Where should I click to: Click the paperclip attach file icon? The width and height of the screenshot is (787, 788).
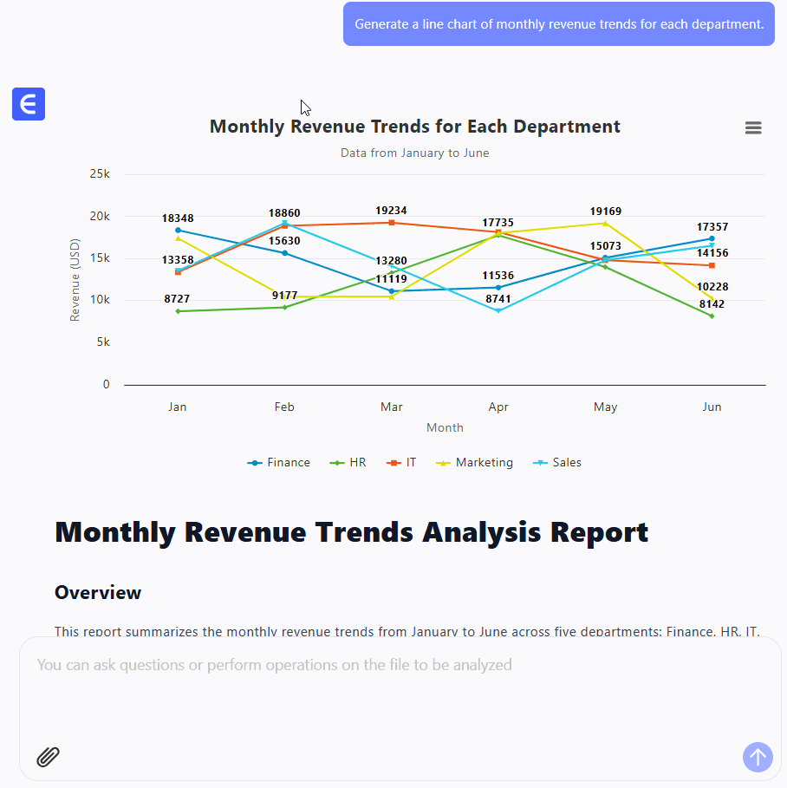click(x=48, y=757)
